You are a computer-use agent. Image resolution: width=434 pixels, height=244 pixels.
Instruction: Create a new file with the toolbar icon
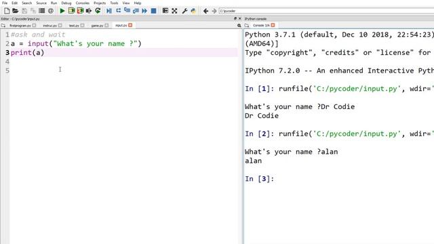click(7, 11)
